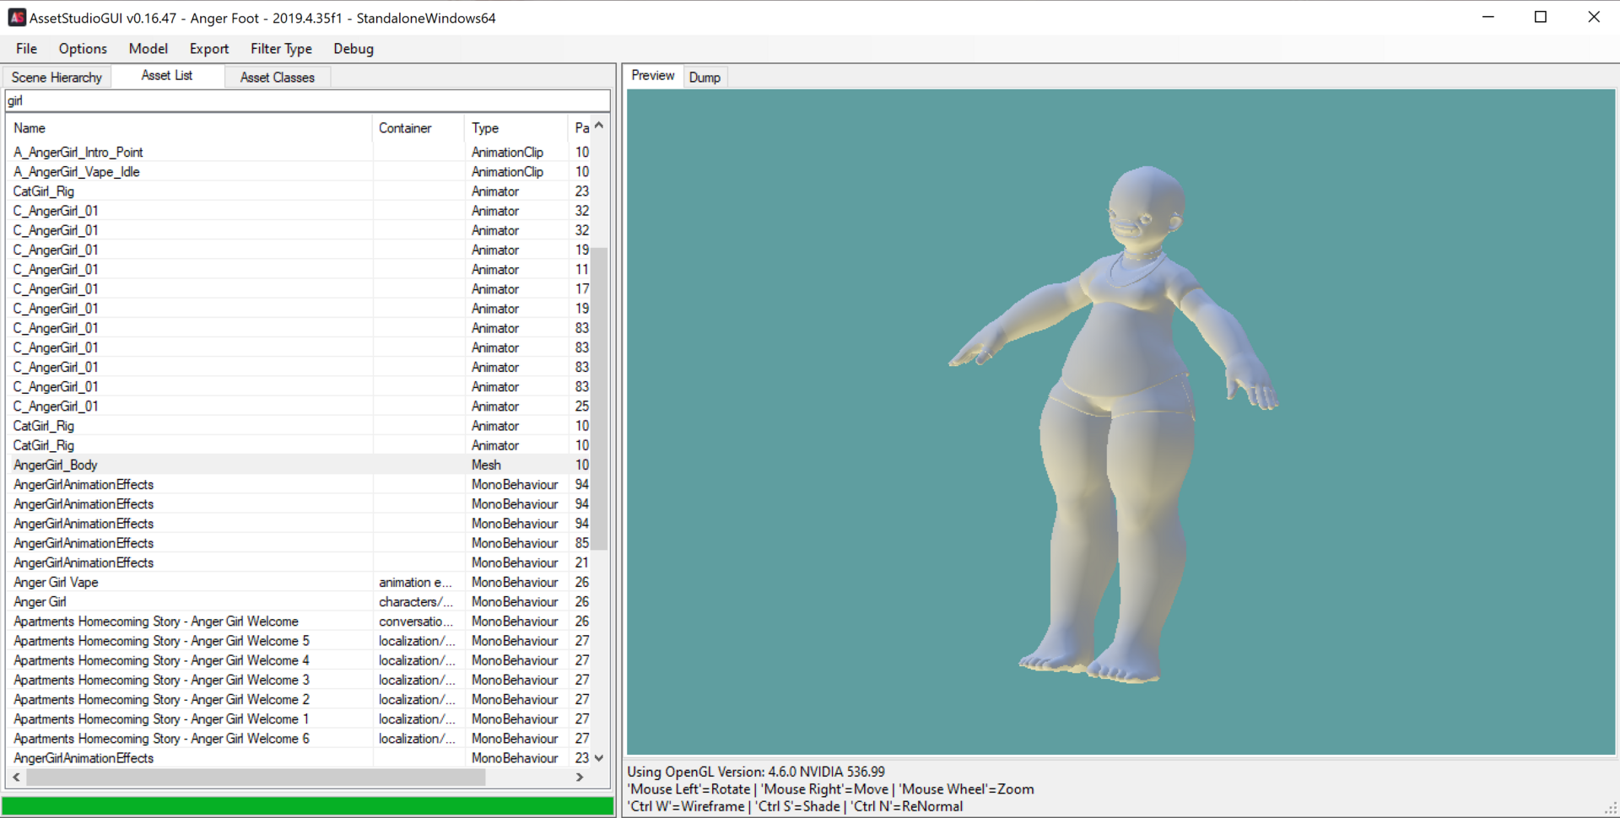
Task: Open the Filter Type menu
Action: coord(281,49)
